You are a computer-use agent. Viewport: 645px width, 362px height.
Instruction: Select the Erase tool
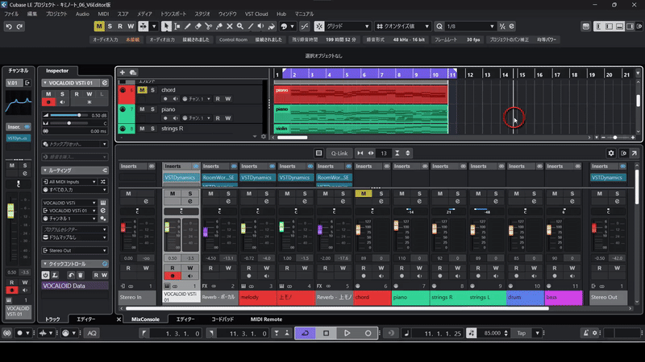[x=198, y=27]
